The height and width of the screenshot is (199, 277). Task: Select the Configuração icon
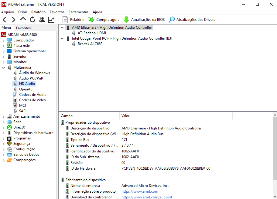coord(9,149)
